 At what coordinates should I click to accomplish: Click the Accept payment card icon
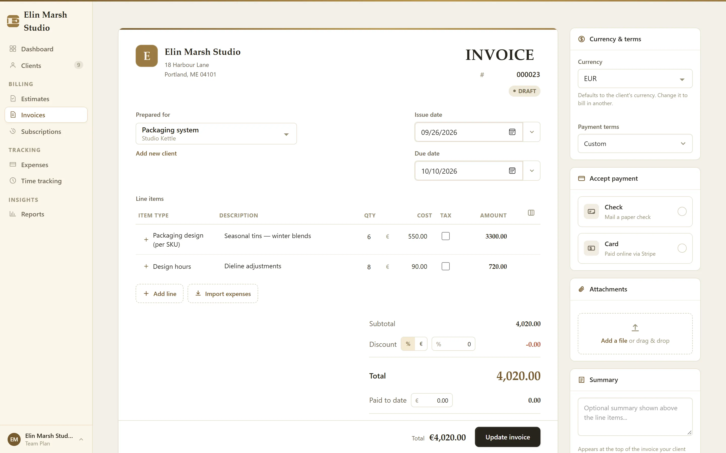coord(581,179)
